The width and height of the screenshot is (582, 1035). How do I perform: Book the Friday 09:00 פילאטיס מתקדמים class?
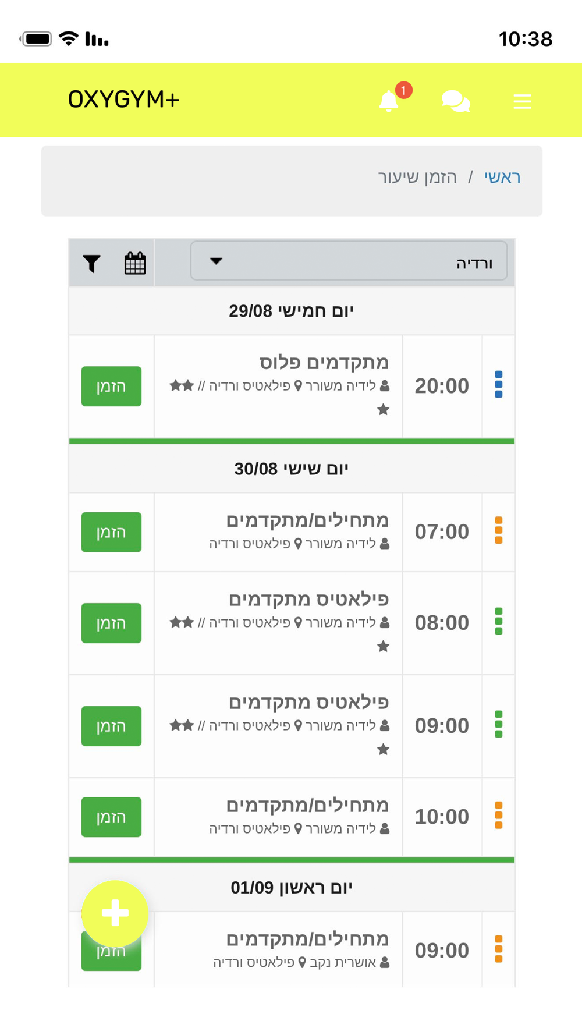coord(111,726)
